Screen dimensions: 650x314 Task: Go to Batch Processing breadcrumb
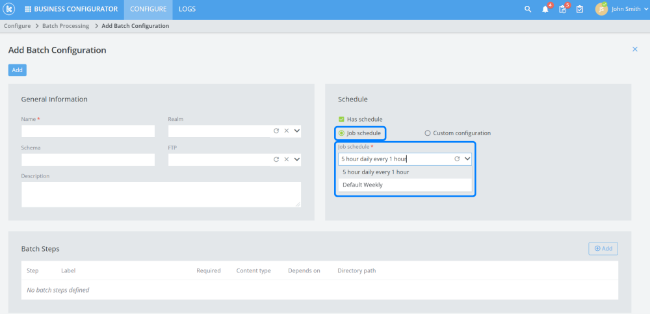tap(66, 26)
